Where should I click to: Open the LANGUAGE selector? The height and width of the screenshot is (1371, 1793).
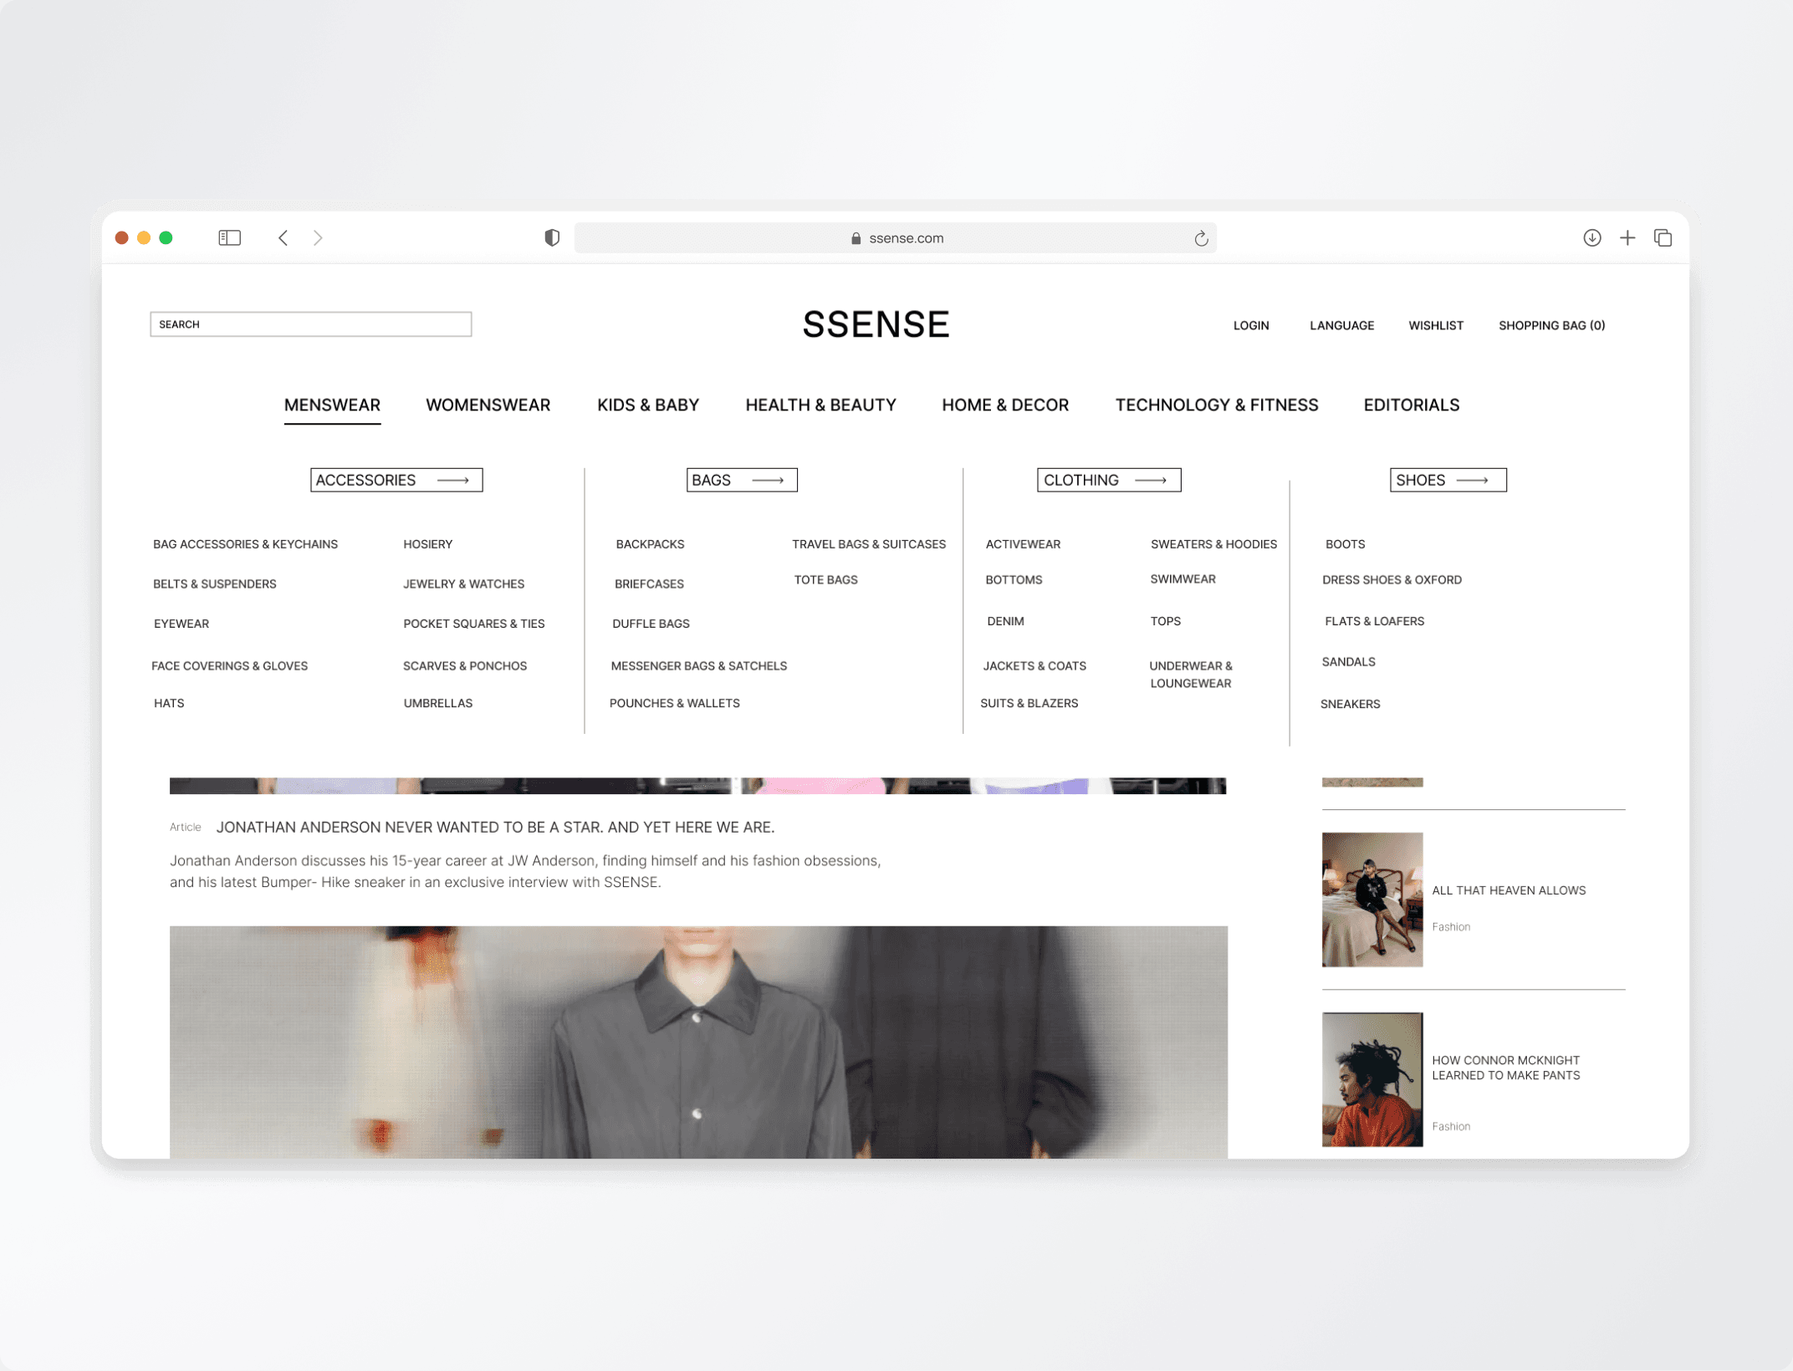(1341, 326)
